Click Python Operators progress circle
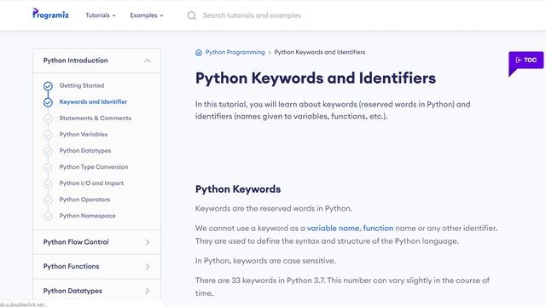 [48, 200]
